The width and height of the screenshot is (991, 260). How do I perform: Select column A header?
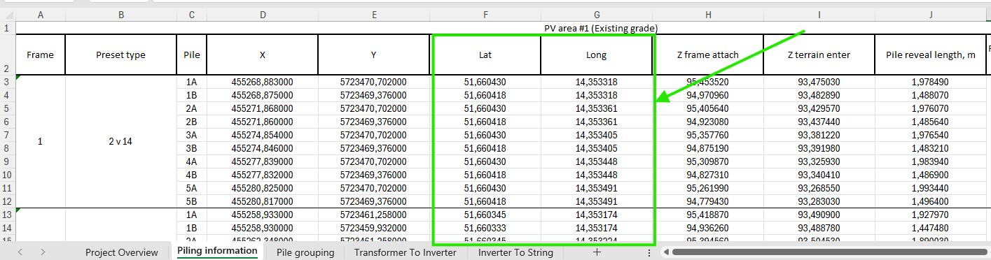click(x=40, y=15)
